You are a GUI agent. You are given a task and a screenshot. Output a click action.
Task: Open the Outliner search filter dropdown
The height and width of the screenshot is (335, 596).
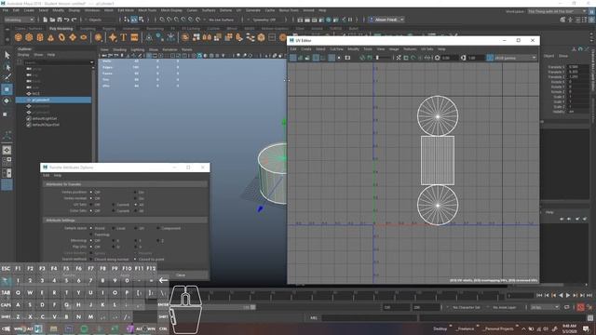coord(91,62)
